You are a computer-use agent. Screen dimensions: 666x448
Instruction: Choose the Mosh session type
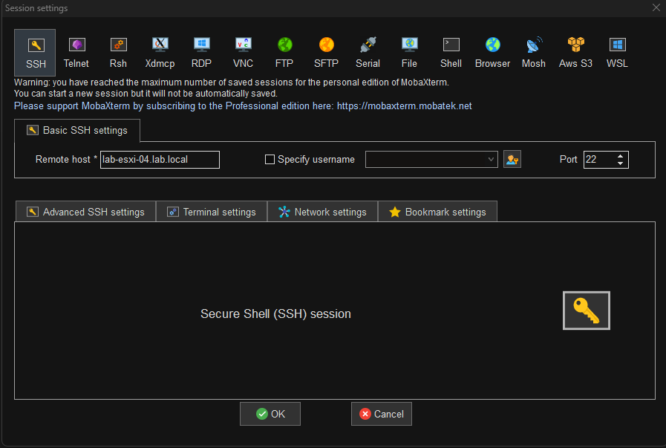coord(533,52)
